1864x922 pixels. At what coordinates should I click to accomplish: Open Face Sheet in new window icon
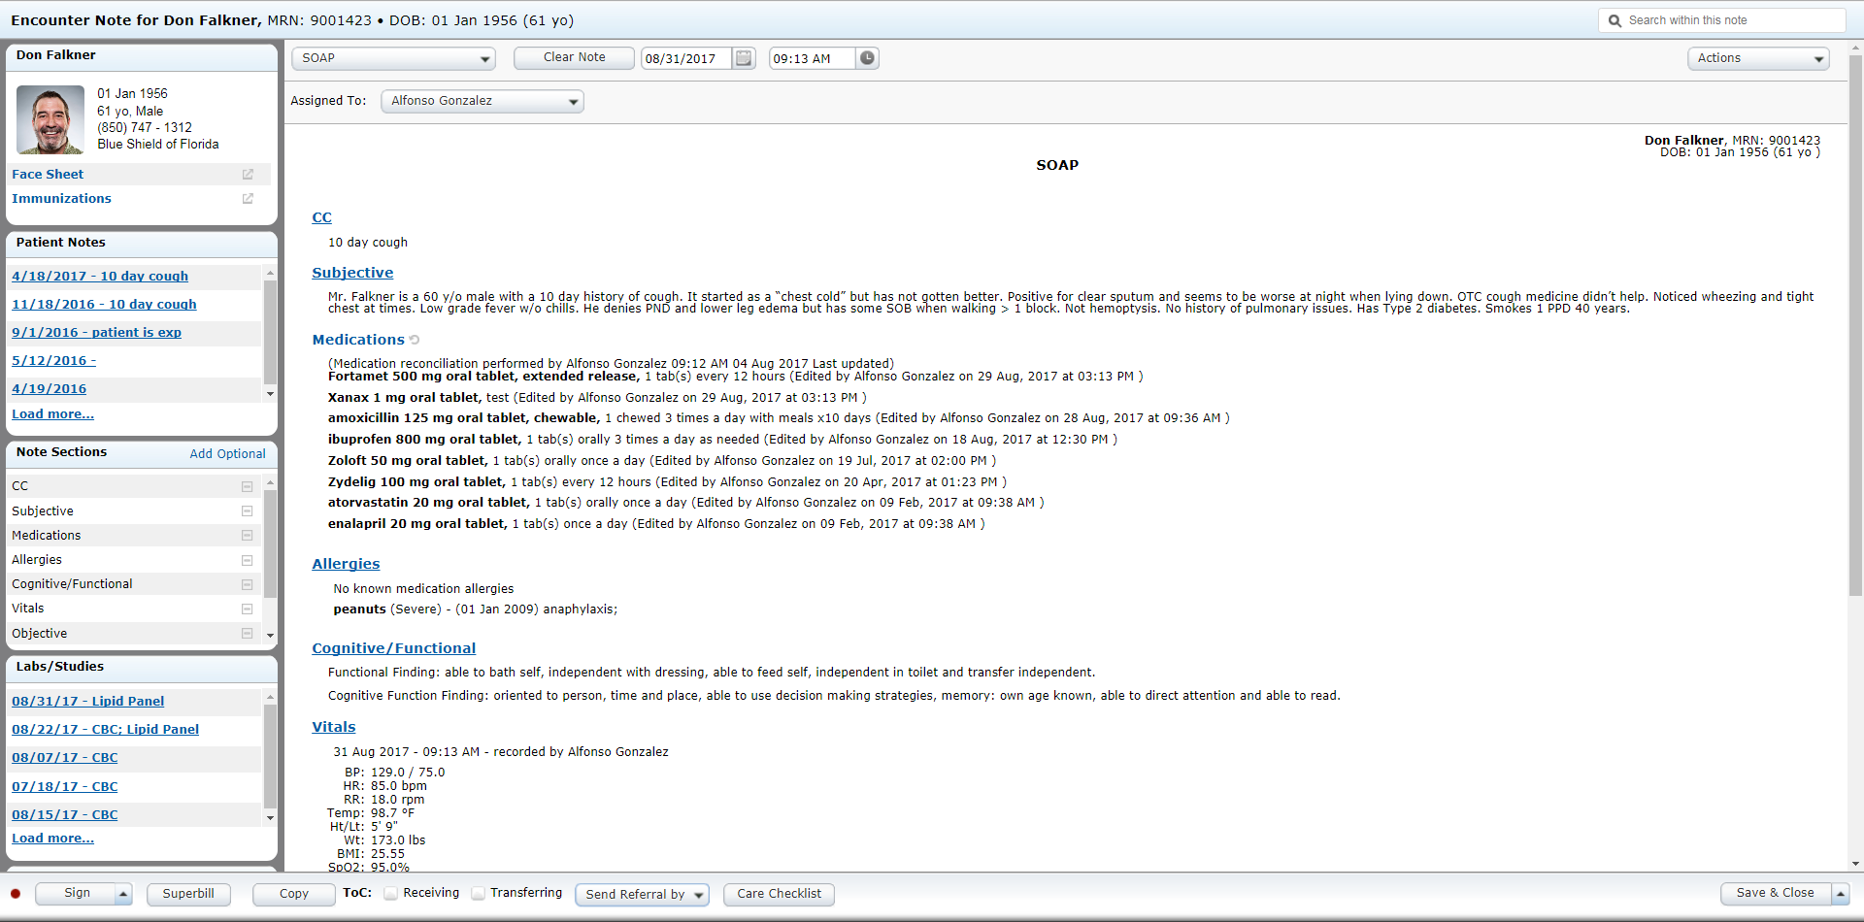[248, 175]
